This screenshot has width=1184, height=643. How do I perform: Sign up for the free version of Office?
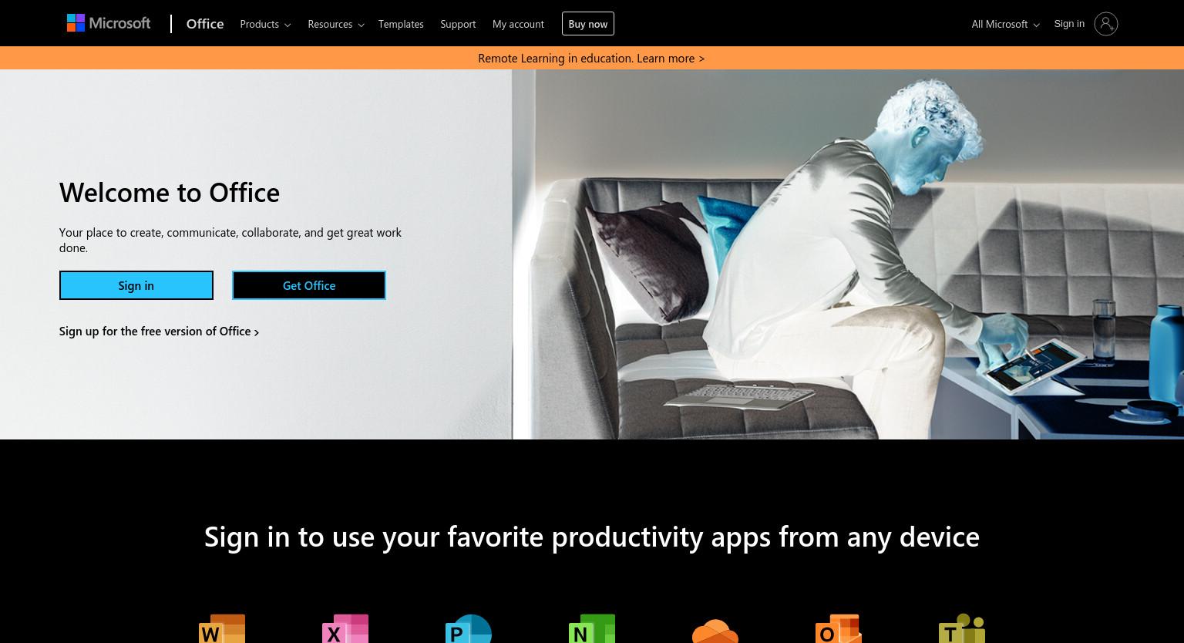tap(159, 332)
